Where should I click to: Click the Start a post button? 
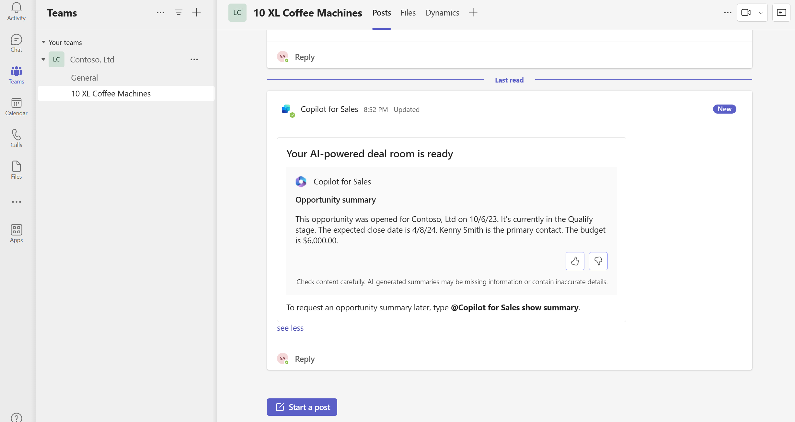[x=303, y=407]
